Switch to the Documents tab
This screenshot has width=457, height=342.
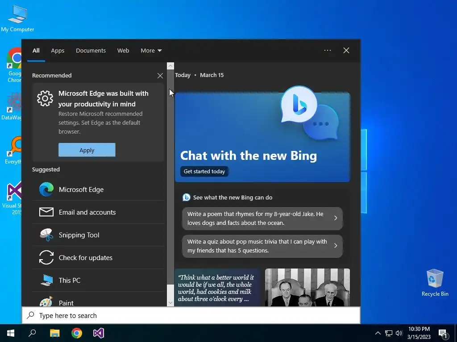pos(91,51)
